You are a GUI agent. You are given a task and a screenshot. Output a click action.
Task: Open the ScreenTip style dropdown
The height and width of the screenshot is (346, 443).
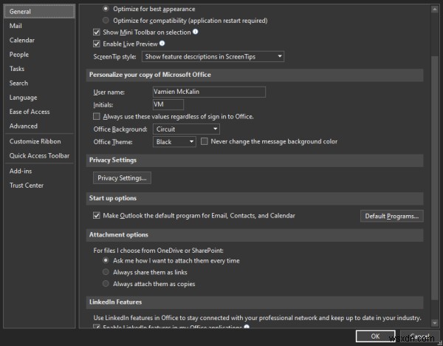[213, 57]
